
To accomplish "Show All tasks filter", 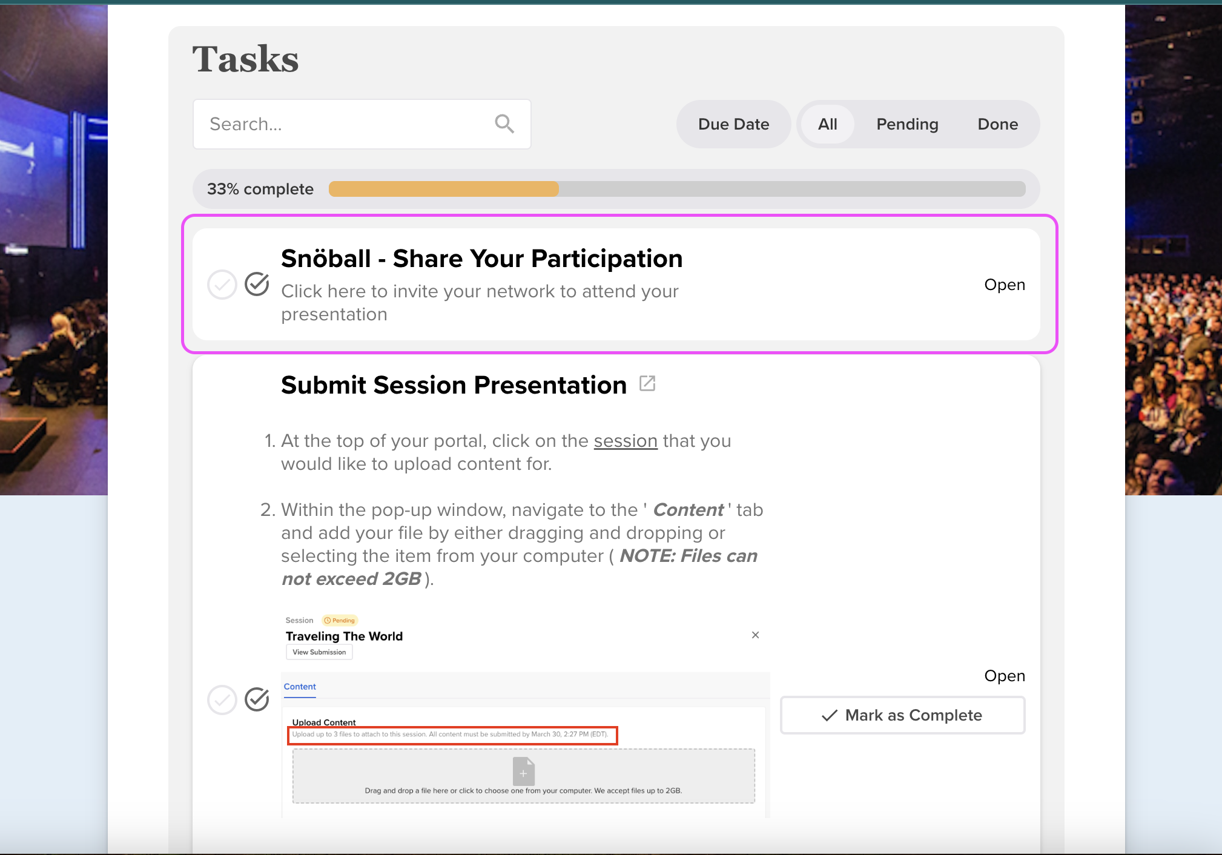I will [827, 124].
